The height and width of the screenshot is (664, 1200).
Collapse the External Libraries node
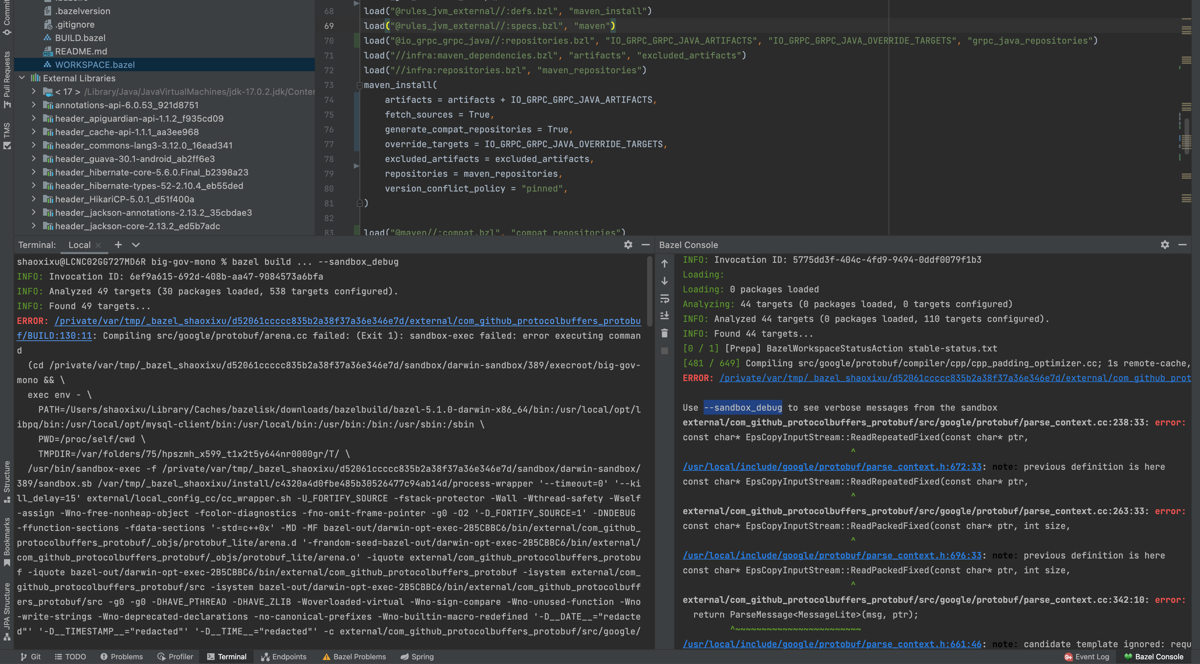(22, 78)
